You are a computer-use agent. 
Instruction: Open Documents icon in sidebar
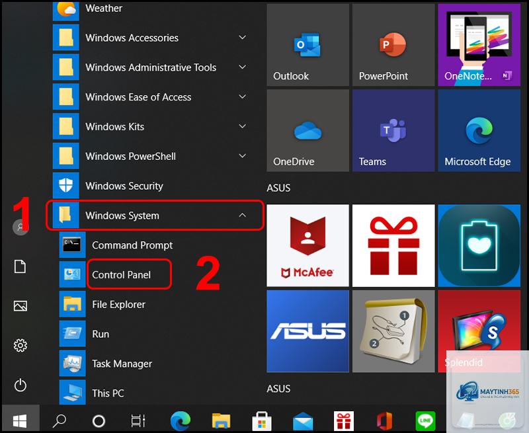pyautogui.click(x=20, y=266)
